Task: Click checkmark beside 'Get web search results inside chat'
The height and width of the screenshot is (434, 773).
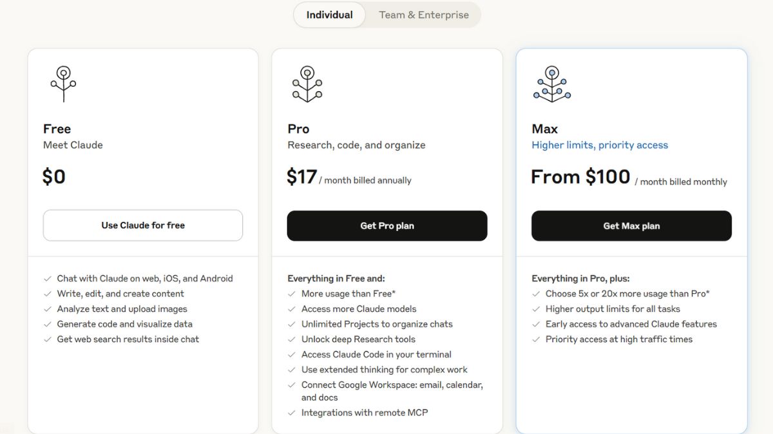Action: pyautogui.click(x=48, y=339)
